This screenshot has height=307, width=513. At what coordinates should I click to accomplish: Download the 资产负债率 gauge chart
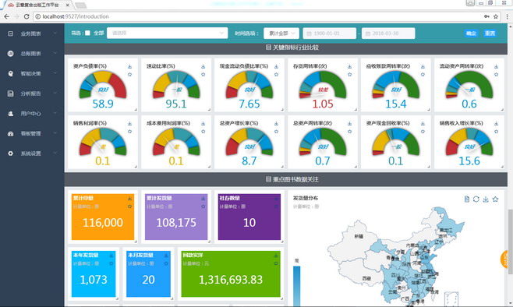(130, 66)
